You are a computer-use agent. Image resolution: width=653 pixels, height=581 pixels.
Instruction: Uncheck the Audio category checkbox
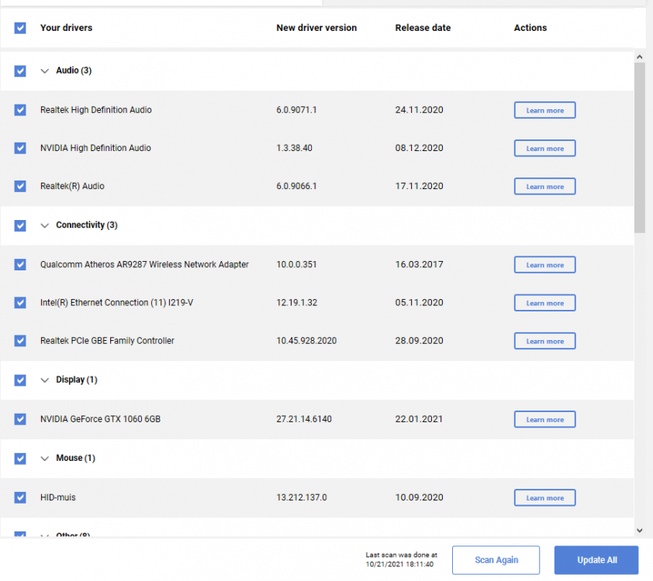[x=20, y=70]
